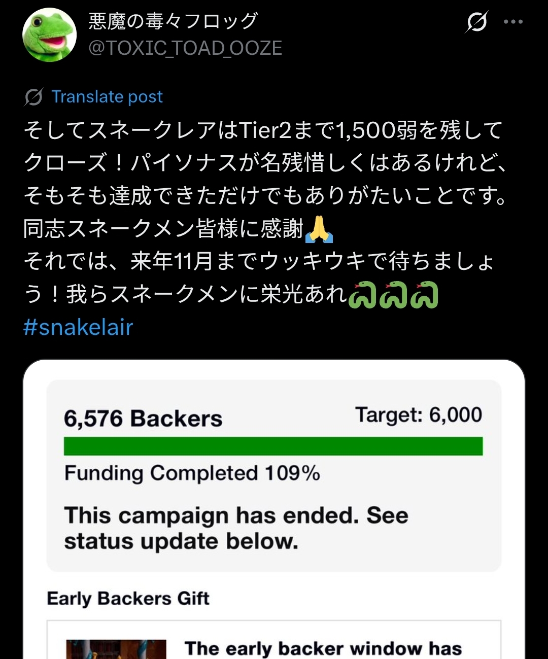The width and height of the screenshot is (548, 659).
Task: Tap the Japanese post body text
Action: pyautogui.click(x=264, y=195)
